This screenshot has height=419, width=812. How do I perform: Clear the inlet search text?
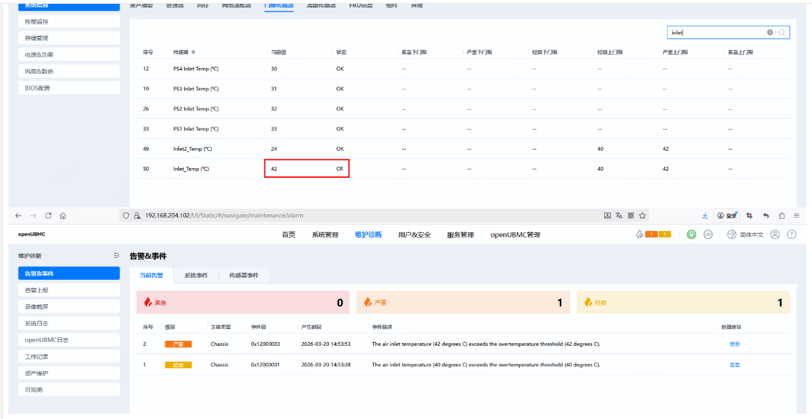click(x=770, y=32)
